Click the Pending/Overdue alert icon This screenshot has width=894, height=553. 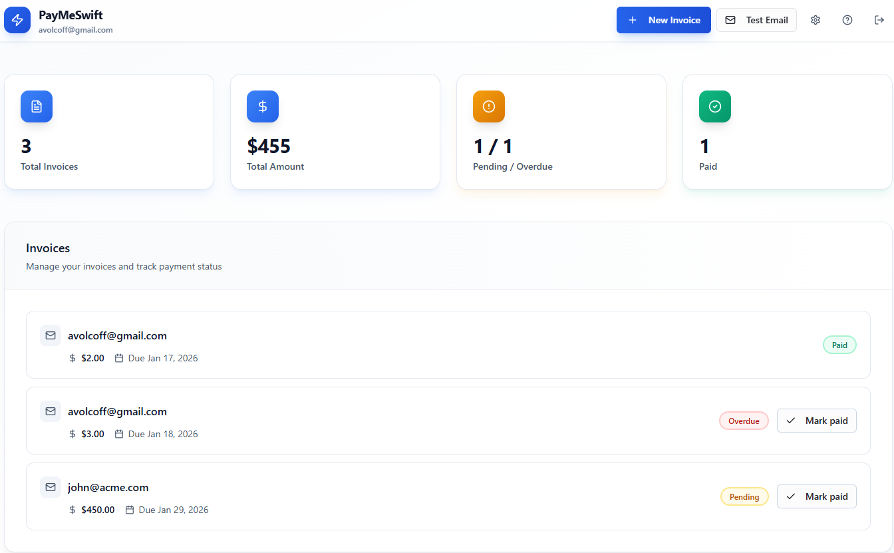point(489,106)
